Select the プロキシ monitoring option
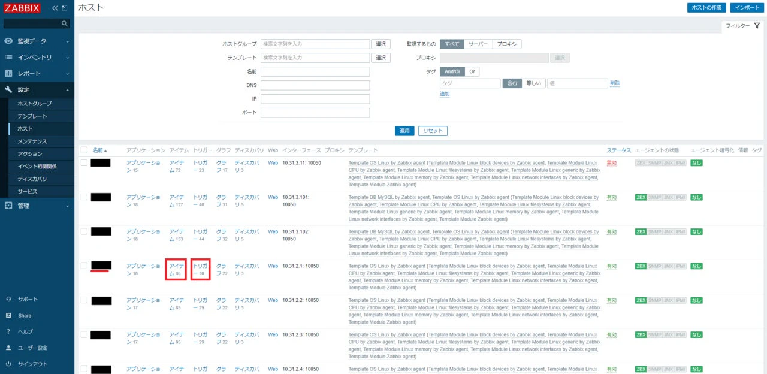The height and width of the screenshot is (374, 767). [x=507, y=44]
